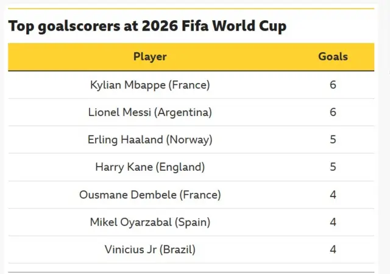Click the Vinicius Jr (Brazil) name

click(150, 250)
